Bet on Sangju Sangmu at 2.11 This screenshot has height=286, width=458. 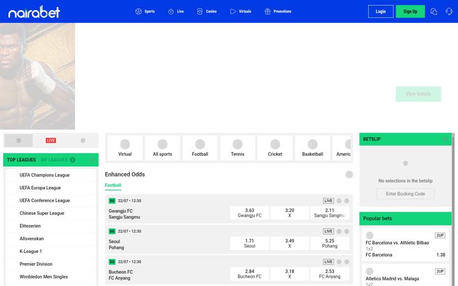coord(330,213)
